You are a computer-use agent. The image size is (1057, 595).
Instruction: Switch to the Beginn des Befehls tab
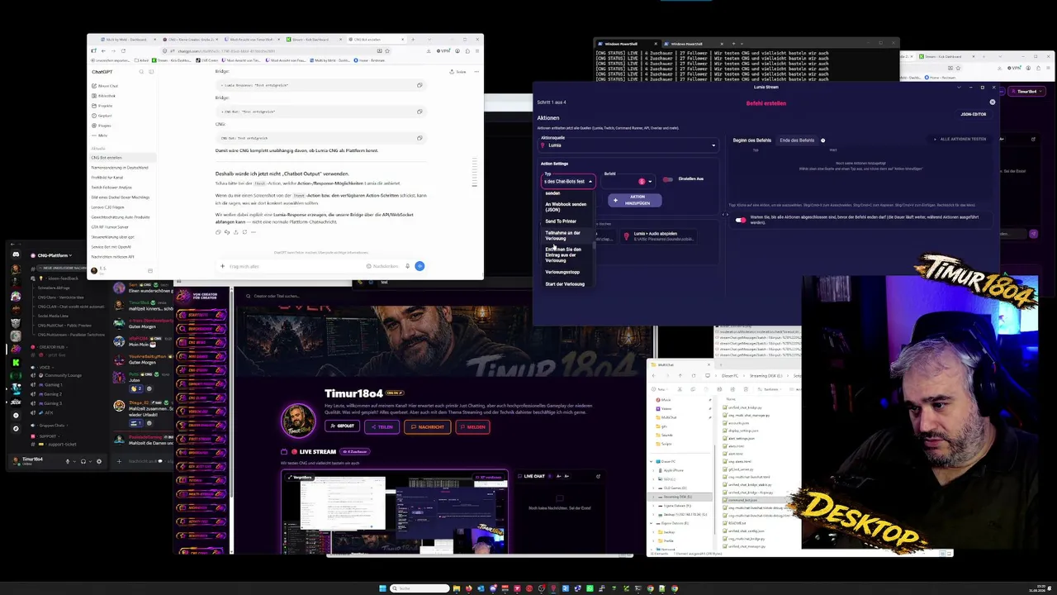[x=751, y=140]
